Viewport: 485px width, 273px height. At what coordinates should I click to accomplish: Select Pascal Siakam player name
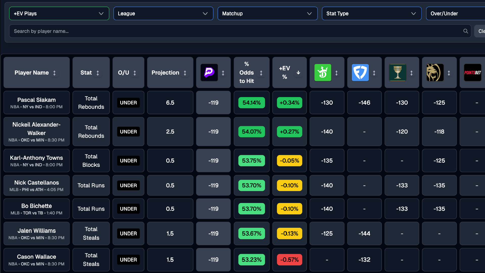pos(36,100)
